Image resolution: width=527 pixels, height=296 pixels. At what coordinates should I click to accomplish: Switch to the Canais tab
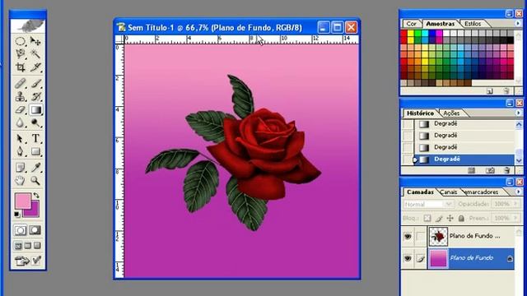(449, 192)
